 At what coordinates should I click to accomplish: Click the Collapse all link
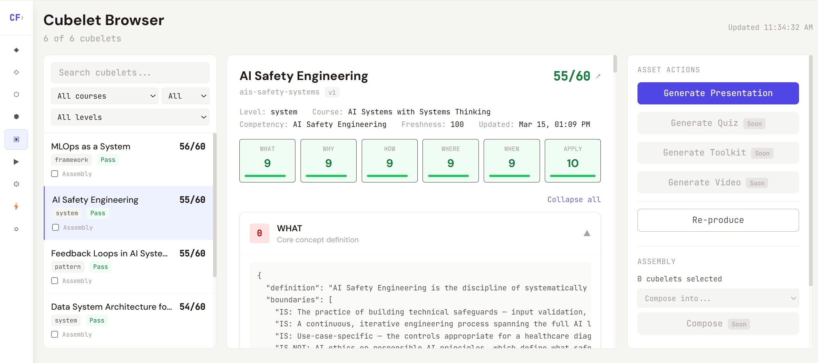click(573, 199)
